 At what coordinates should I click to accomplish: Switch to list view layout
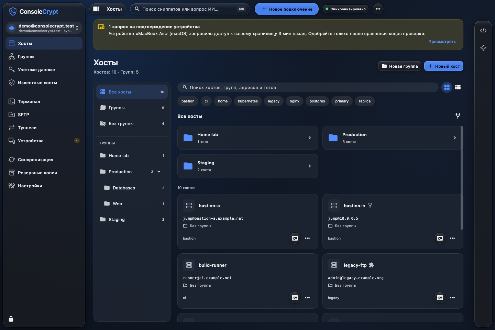[458, 87]
